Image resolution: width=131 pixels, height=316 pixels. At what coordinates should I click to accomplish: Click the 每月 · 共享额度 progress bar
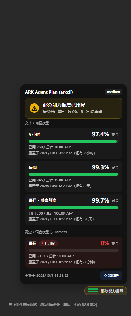click(x=74, y=208)
